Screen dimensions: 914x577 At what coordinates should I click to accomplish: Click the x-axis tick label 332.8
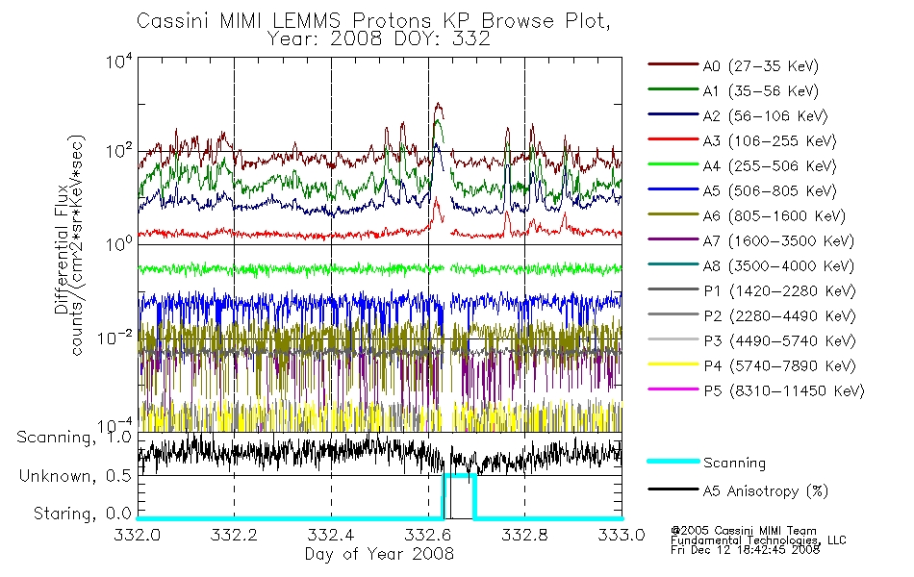pyautogui.click(x=524, y=535)
